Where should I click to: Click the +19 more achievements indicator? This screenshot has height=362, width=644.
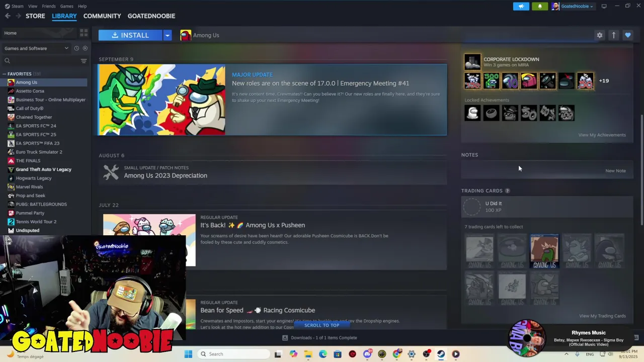click(x=604, y=80)
